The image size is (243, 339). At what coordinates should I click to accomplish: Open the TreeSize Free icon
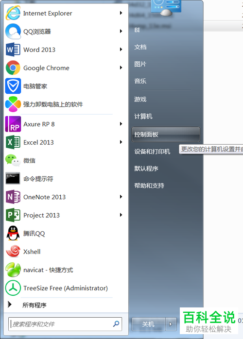coord(13,288)
